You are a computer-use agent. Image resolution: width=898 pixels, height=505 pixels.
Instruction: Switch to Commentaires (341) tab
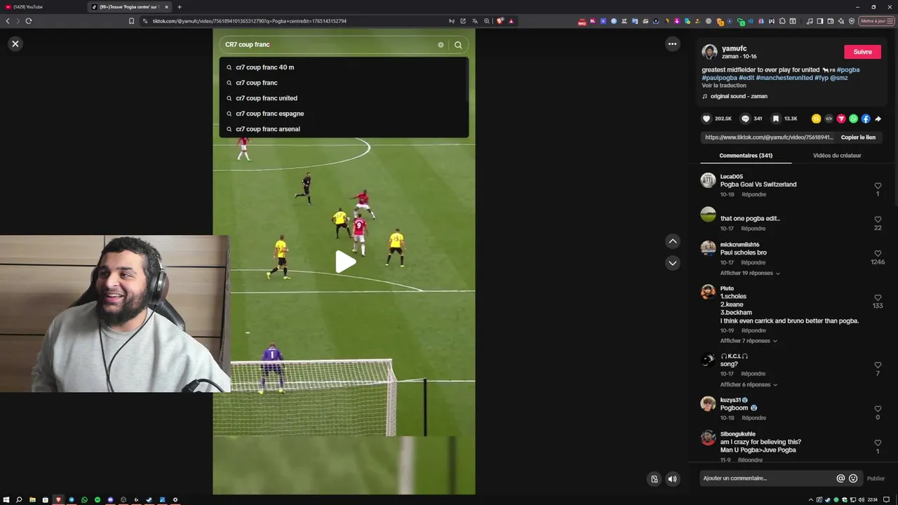[x=746, y=156]
